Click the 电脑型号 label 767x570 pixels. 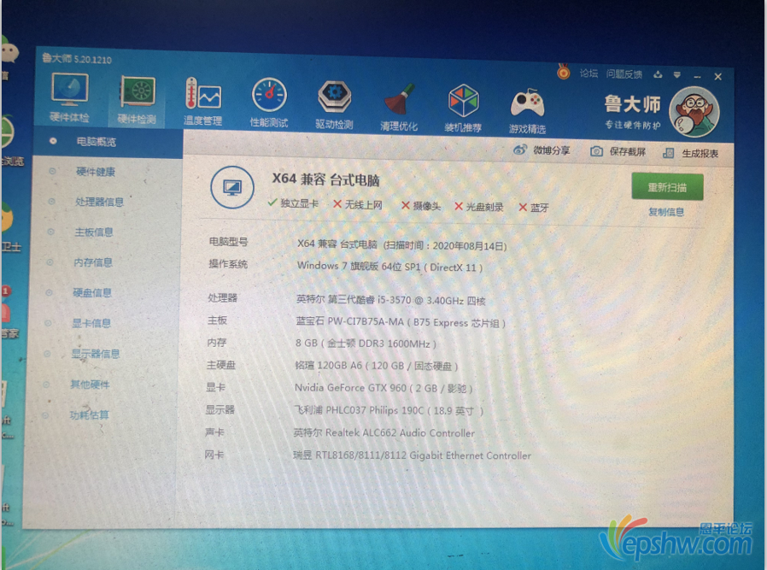click(228, 242)
